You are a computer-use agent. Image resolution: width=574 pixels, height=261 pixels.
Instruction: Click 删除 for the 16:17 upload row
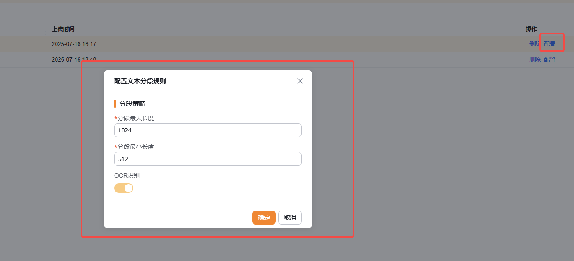pyautogui.click(x=534, y=44)
